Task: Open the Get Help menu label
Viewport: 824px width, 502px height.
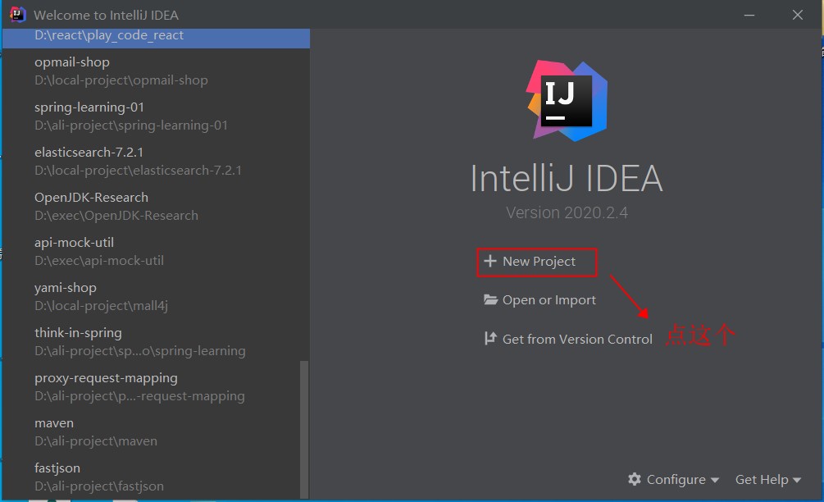Action: [762, 479]
